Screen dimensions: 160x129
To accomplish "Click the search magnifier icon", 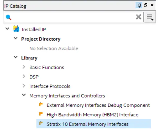I will 8,17.
